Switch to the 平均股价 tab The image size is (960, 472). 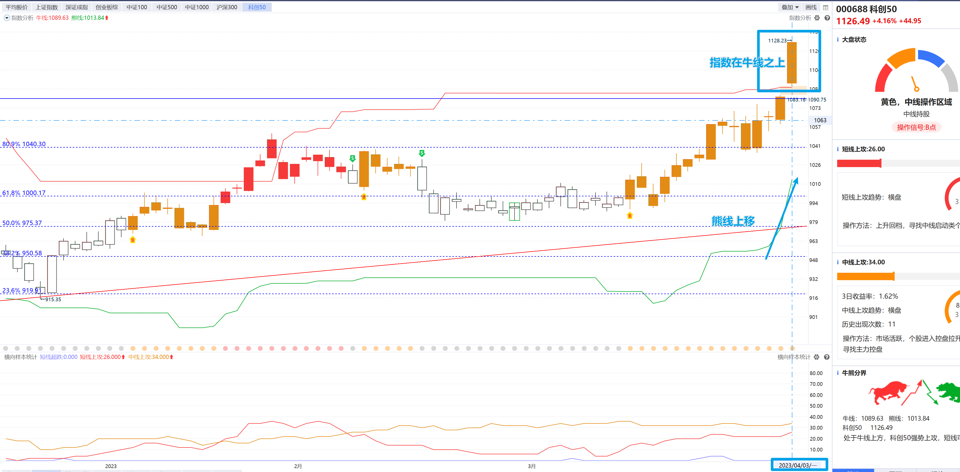click(x=16, y=7)
